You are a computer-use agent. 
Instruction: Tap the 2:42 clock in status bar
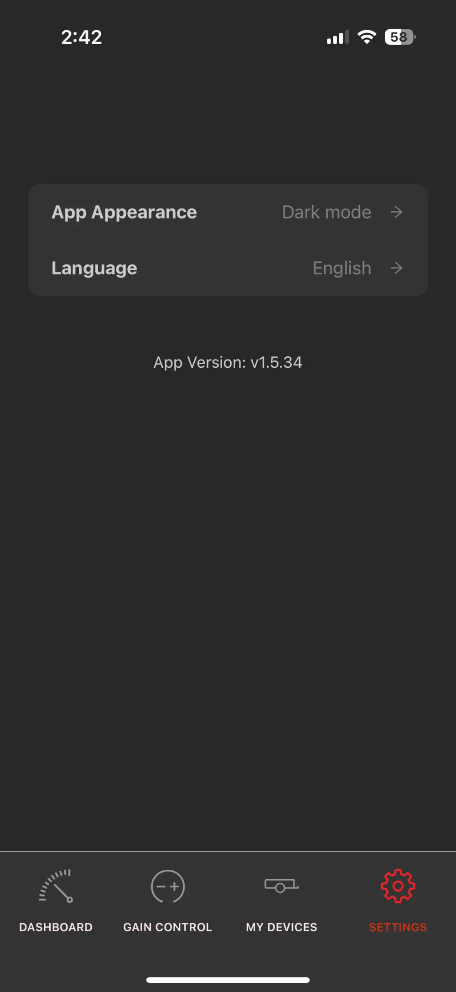pyautogui.click(x=82, y=37)
